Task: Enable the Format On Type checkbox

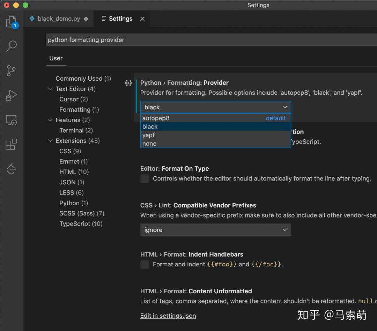Action: pyautogui.click(x=145, y=179)
